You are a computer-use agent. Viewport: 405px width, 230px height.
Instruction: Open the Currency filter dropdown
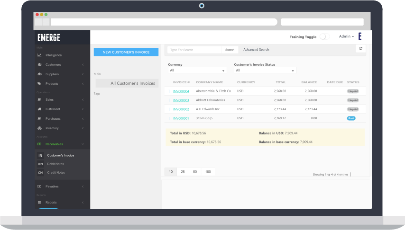(x=197, y=71)
